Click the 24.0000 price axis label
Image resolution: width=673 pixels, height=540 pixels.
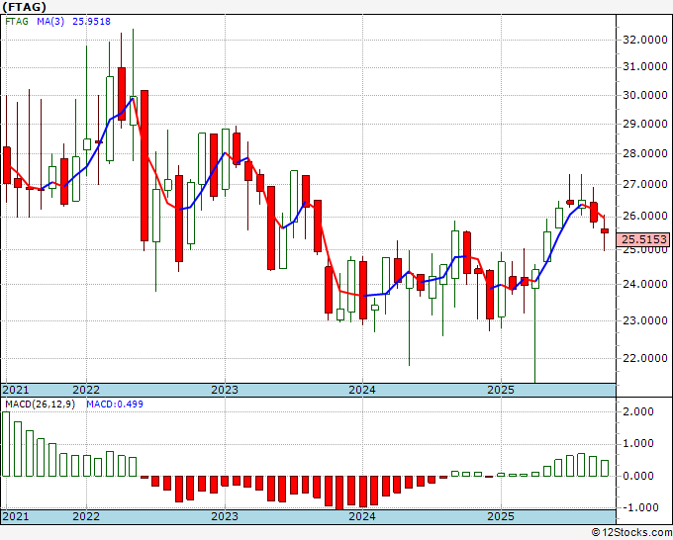pos(644,284)
